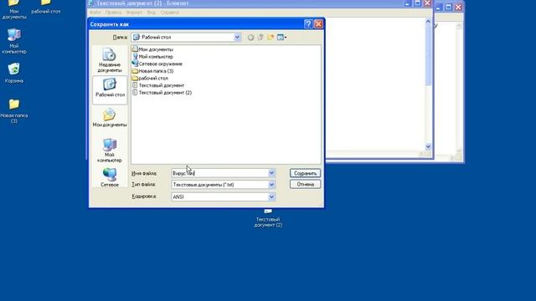536x301 pixels.
Task: Open the Правка menu in Notepad
Action: [113, 13]
